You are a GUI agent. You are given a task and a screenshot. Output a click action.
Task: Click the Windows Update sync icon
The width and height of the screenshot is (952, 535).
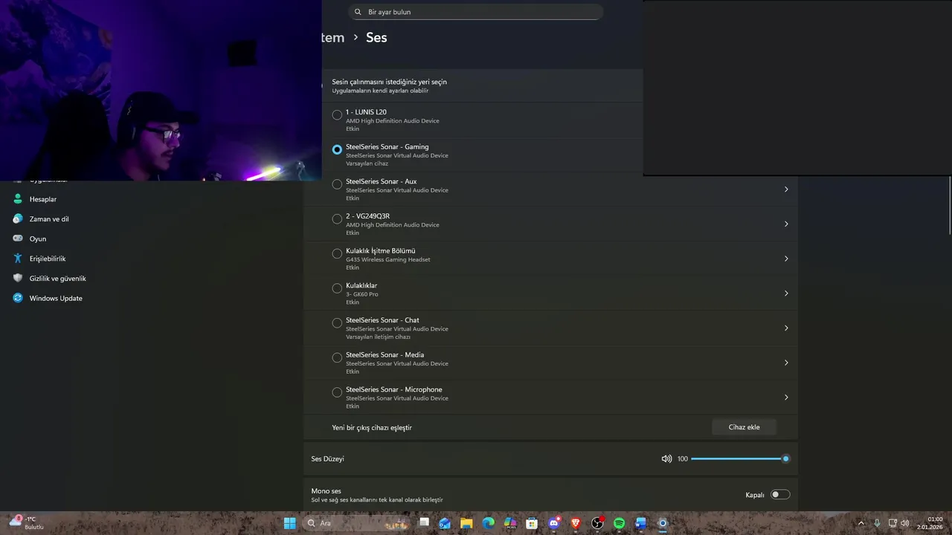pos(18,298)
